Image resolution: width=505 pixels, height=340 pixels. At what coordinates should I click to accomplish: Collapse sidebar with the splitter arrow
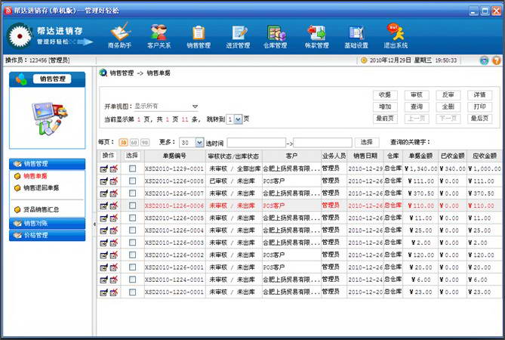[94, 224]
